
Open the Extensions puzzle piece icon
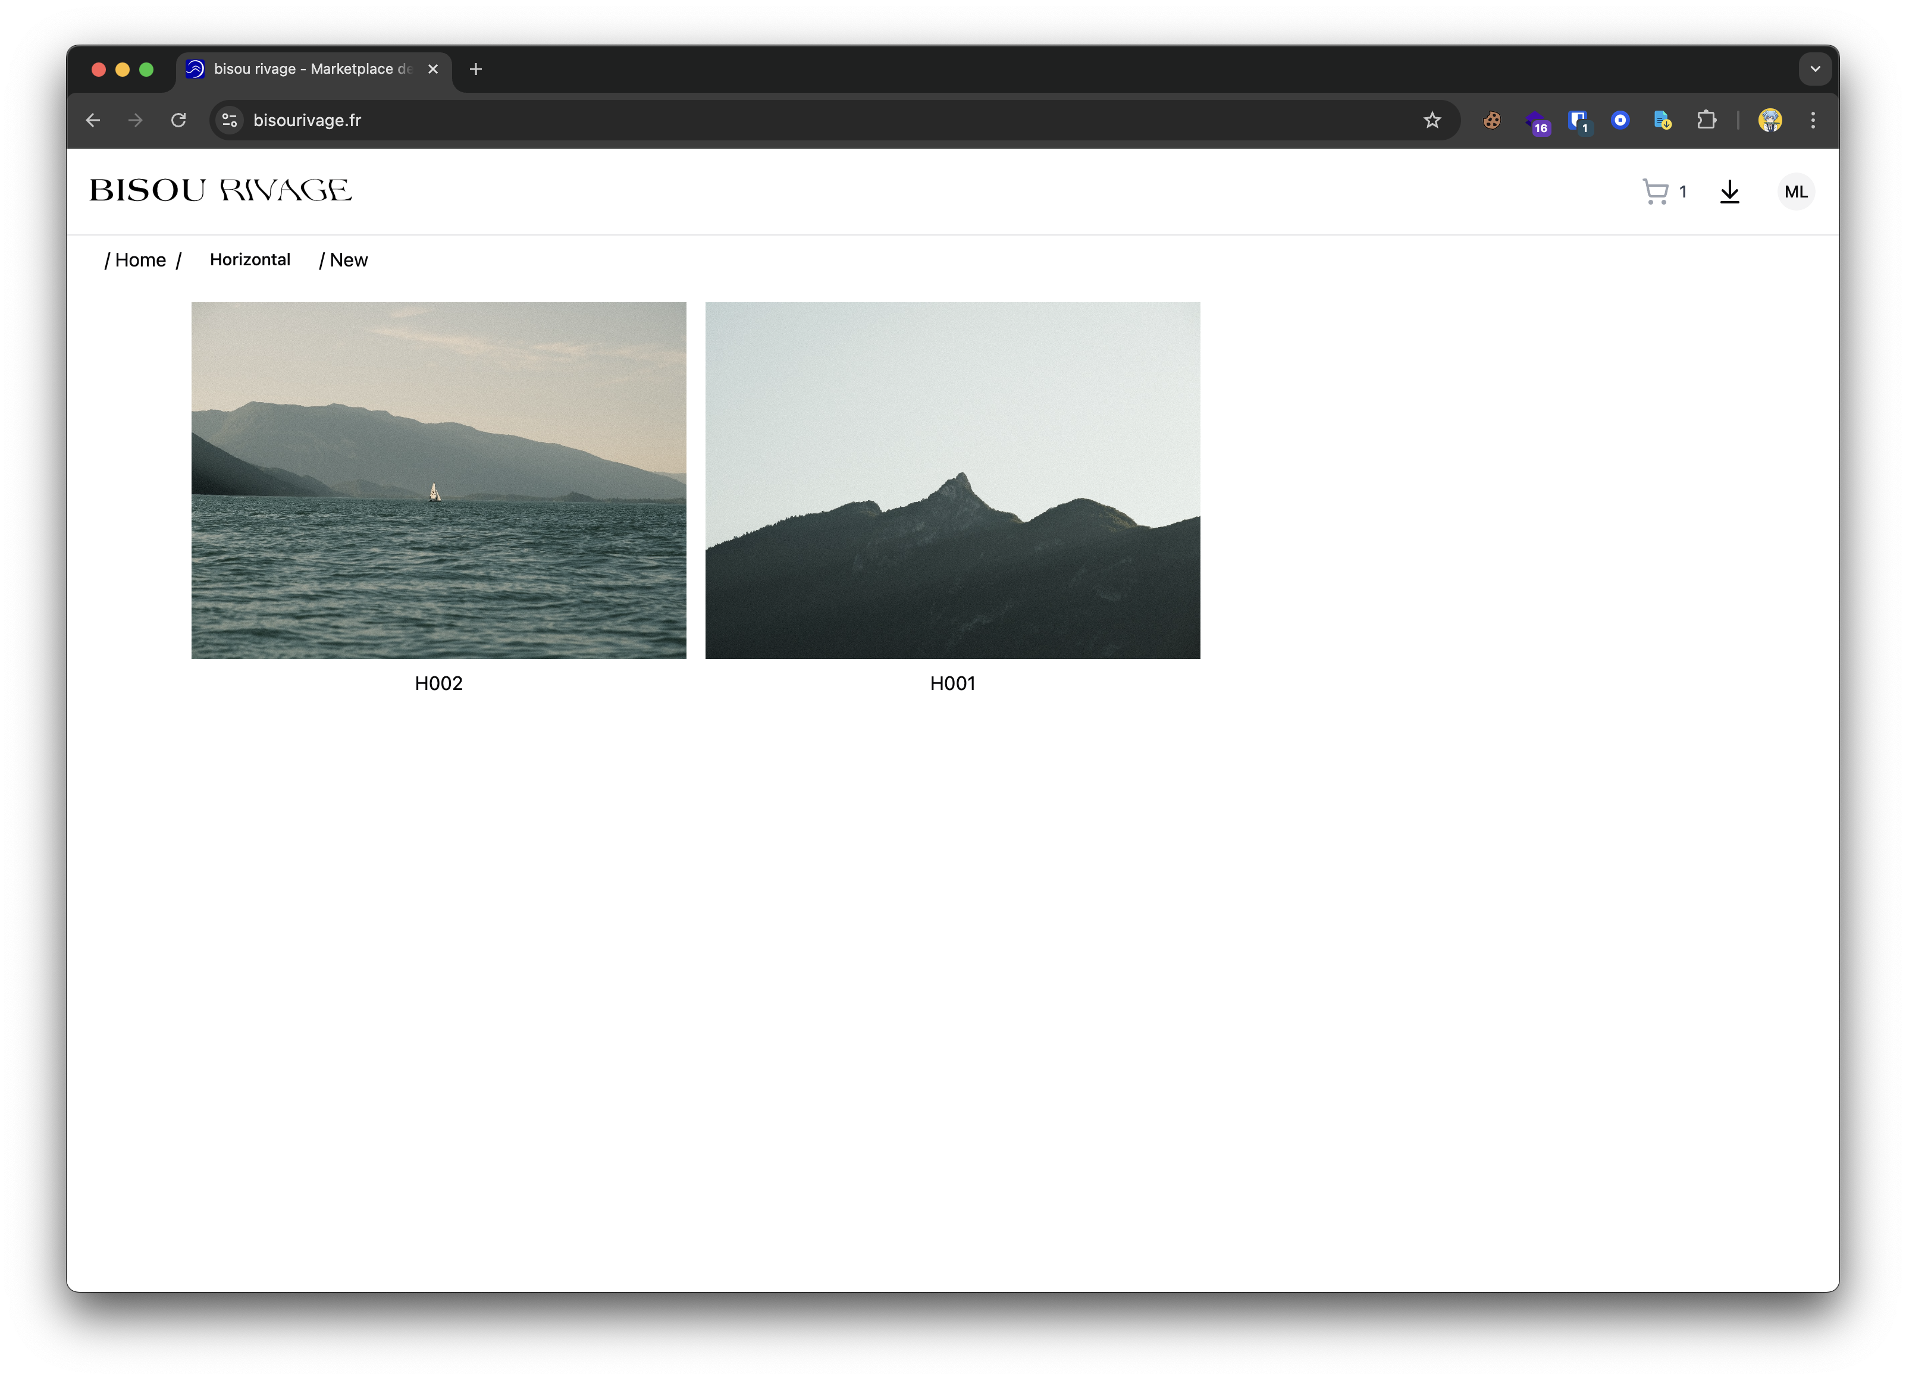[1706, 120]
